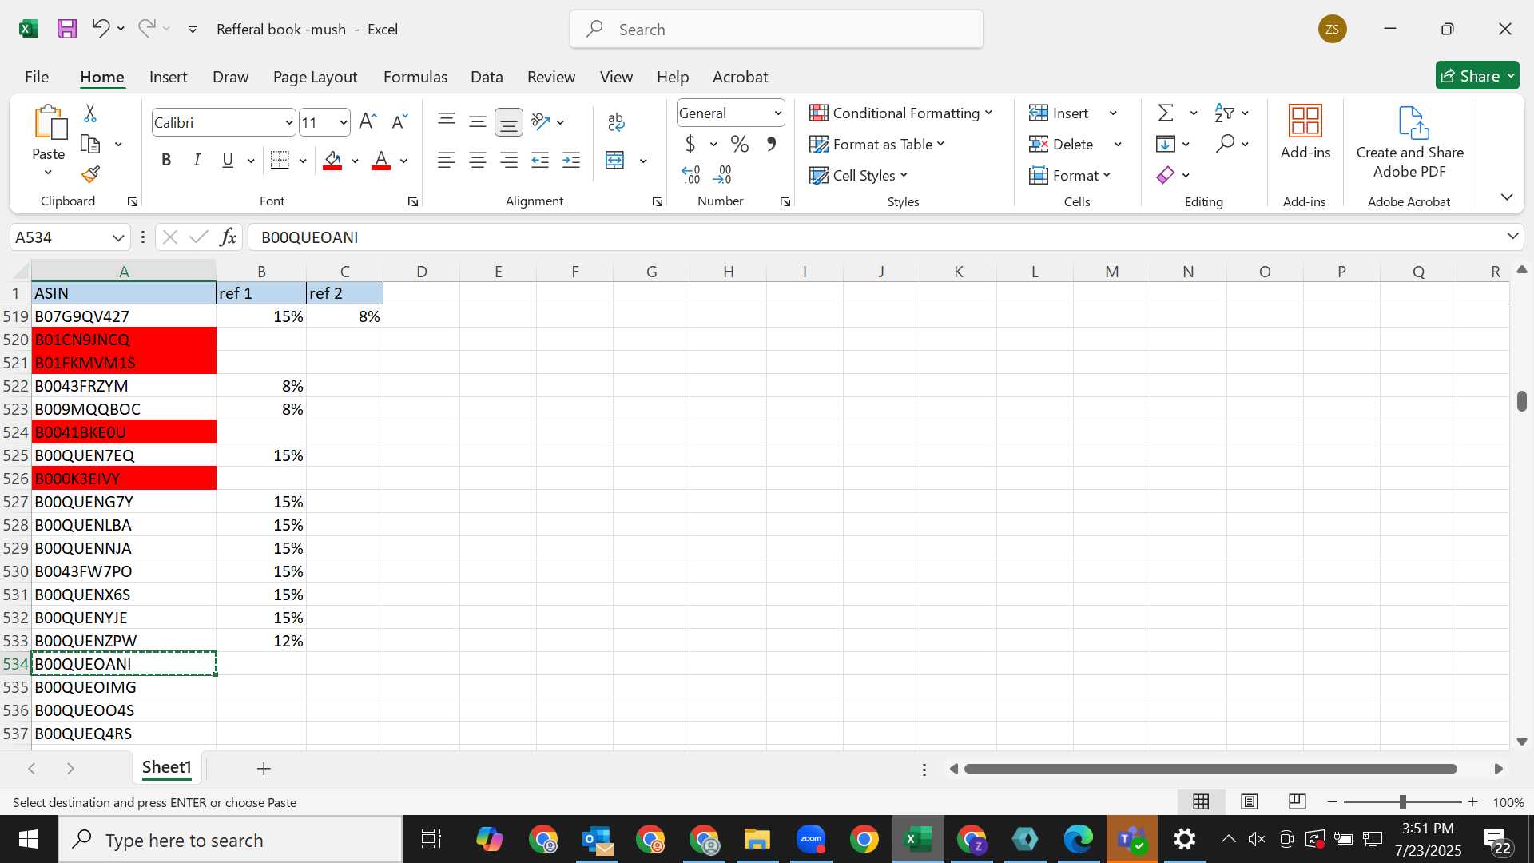Expand the Name Box dropdown arrow
The height and width of the screenshot is (863, 1534).
[x=118, y=237]
